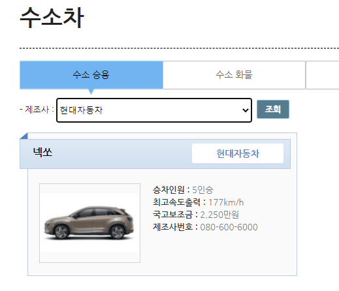Select the 승차인원 : 5인승 text
Viewport: 339px width, 291px height.
(183, 190)
